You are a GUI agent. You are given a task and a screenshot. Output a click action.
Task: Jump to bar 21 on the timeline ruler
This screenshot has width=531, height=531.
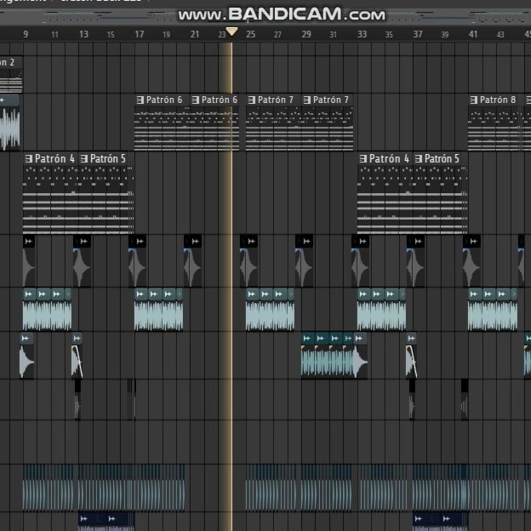(195, 34)
